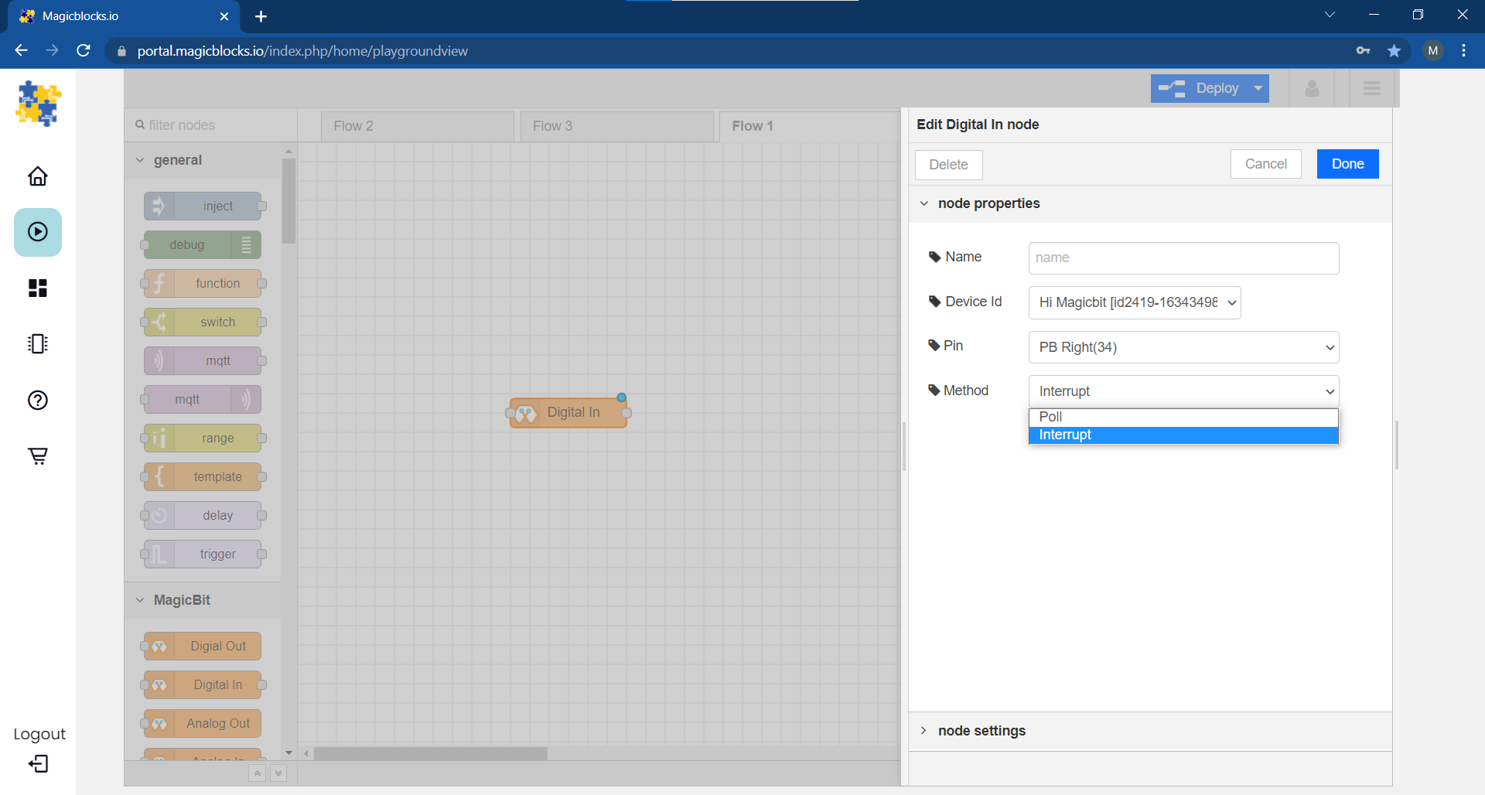Click Done to save the node
The width and height of the screenshot is (1485, 795).
pos(1347,164)
